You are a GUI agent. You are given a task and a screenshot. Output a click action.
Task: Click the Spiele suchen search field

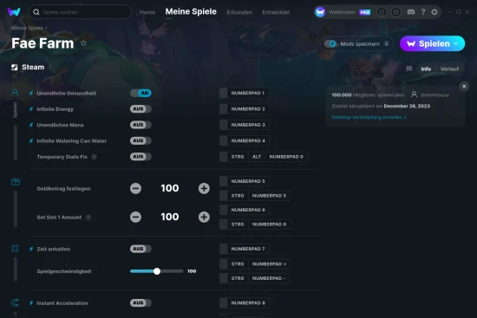[x=80, y=12]
